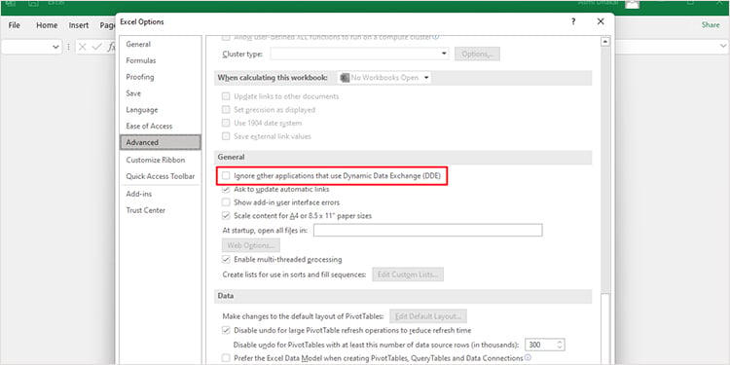Select the Customize Ribbon category
The height and width of the screenshot is (365, 730).
tap(156, 160)
